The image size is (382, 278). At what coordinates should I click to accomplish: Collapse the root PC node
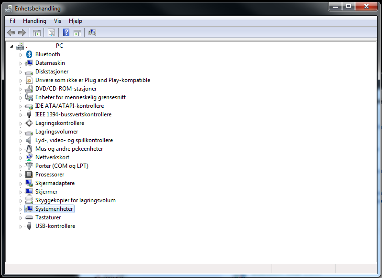click(x=11, y=46)
